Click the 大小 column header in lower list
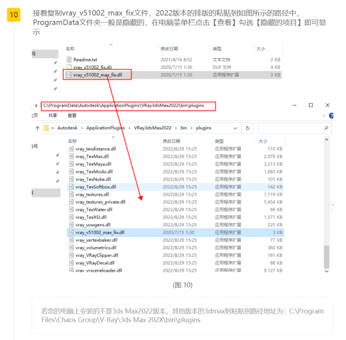 263,141
